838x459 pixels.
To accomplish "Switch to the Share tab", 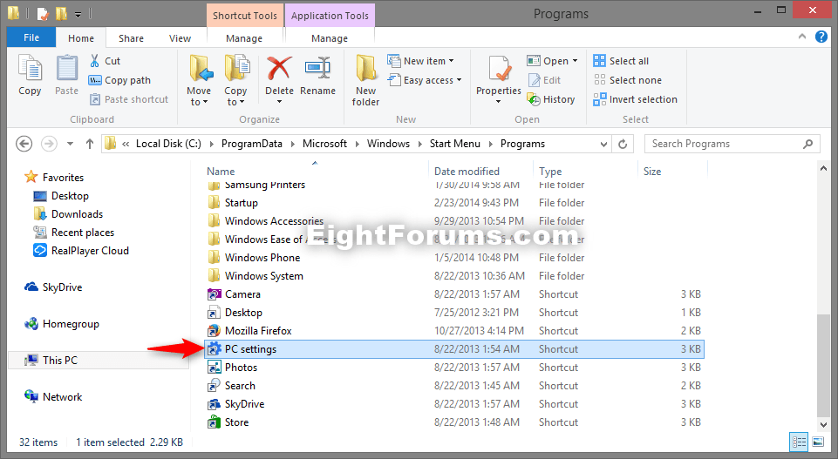I will tap(131, 38).
